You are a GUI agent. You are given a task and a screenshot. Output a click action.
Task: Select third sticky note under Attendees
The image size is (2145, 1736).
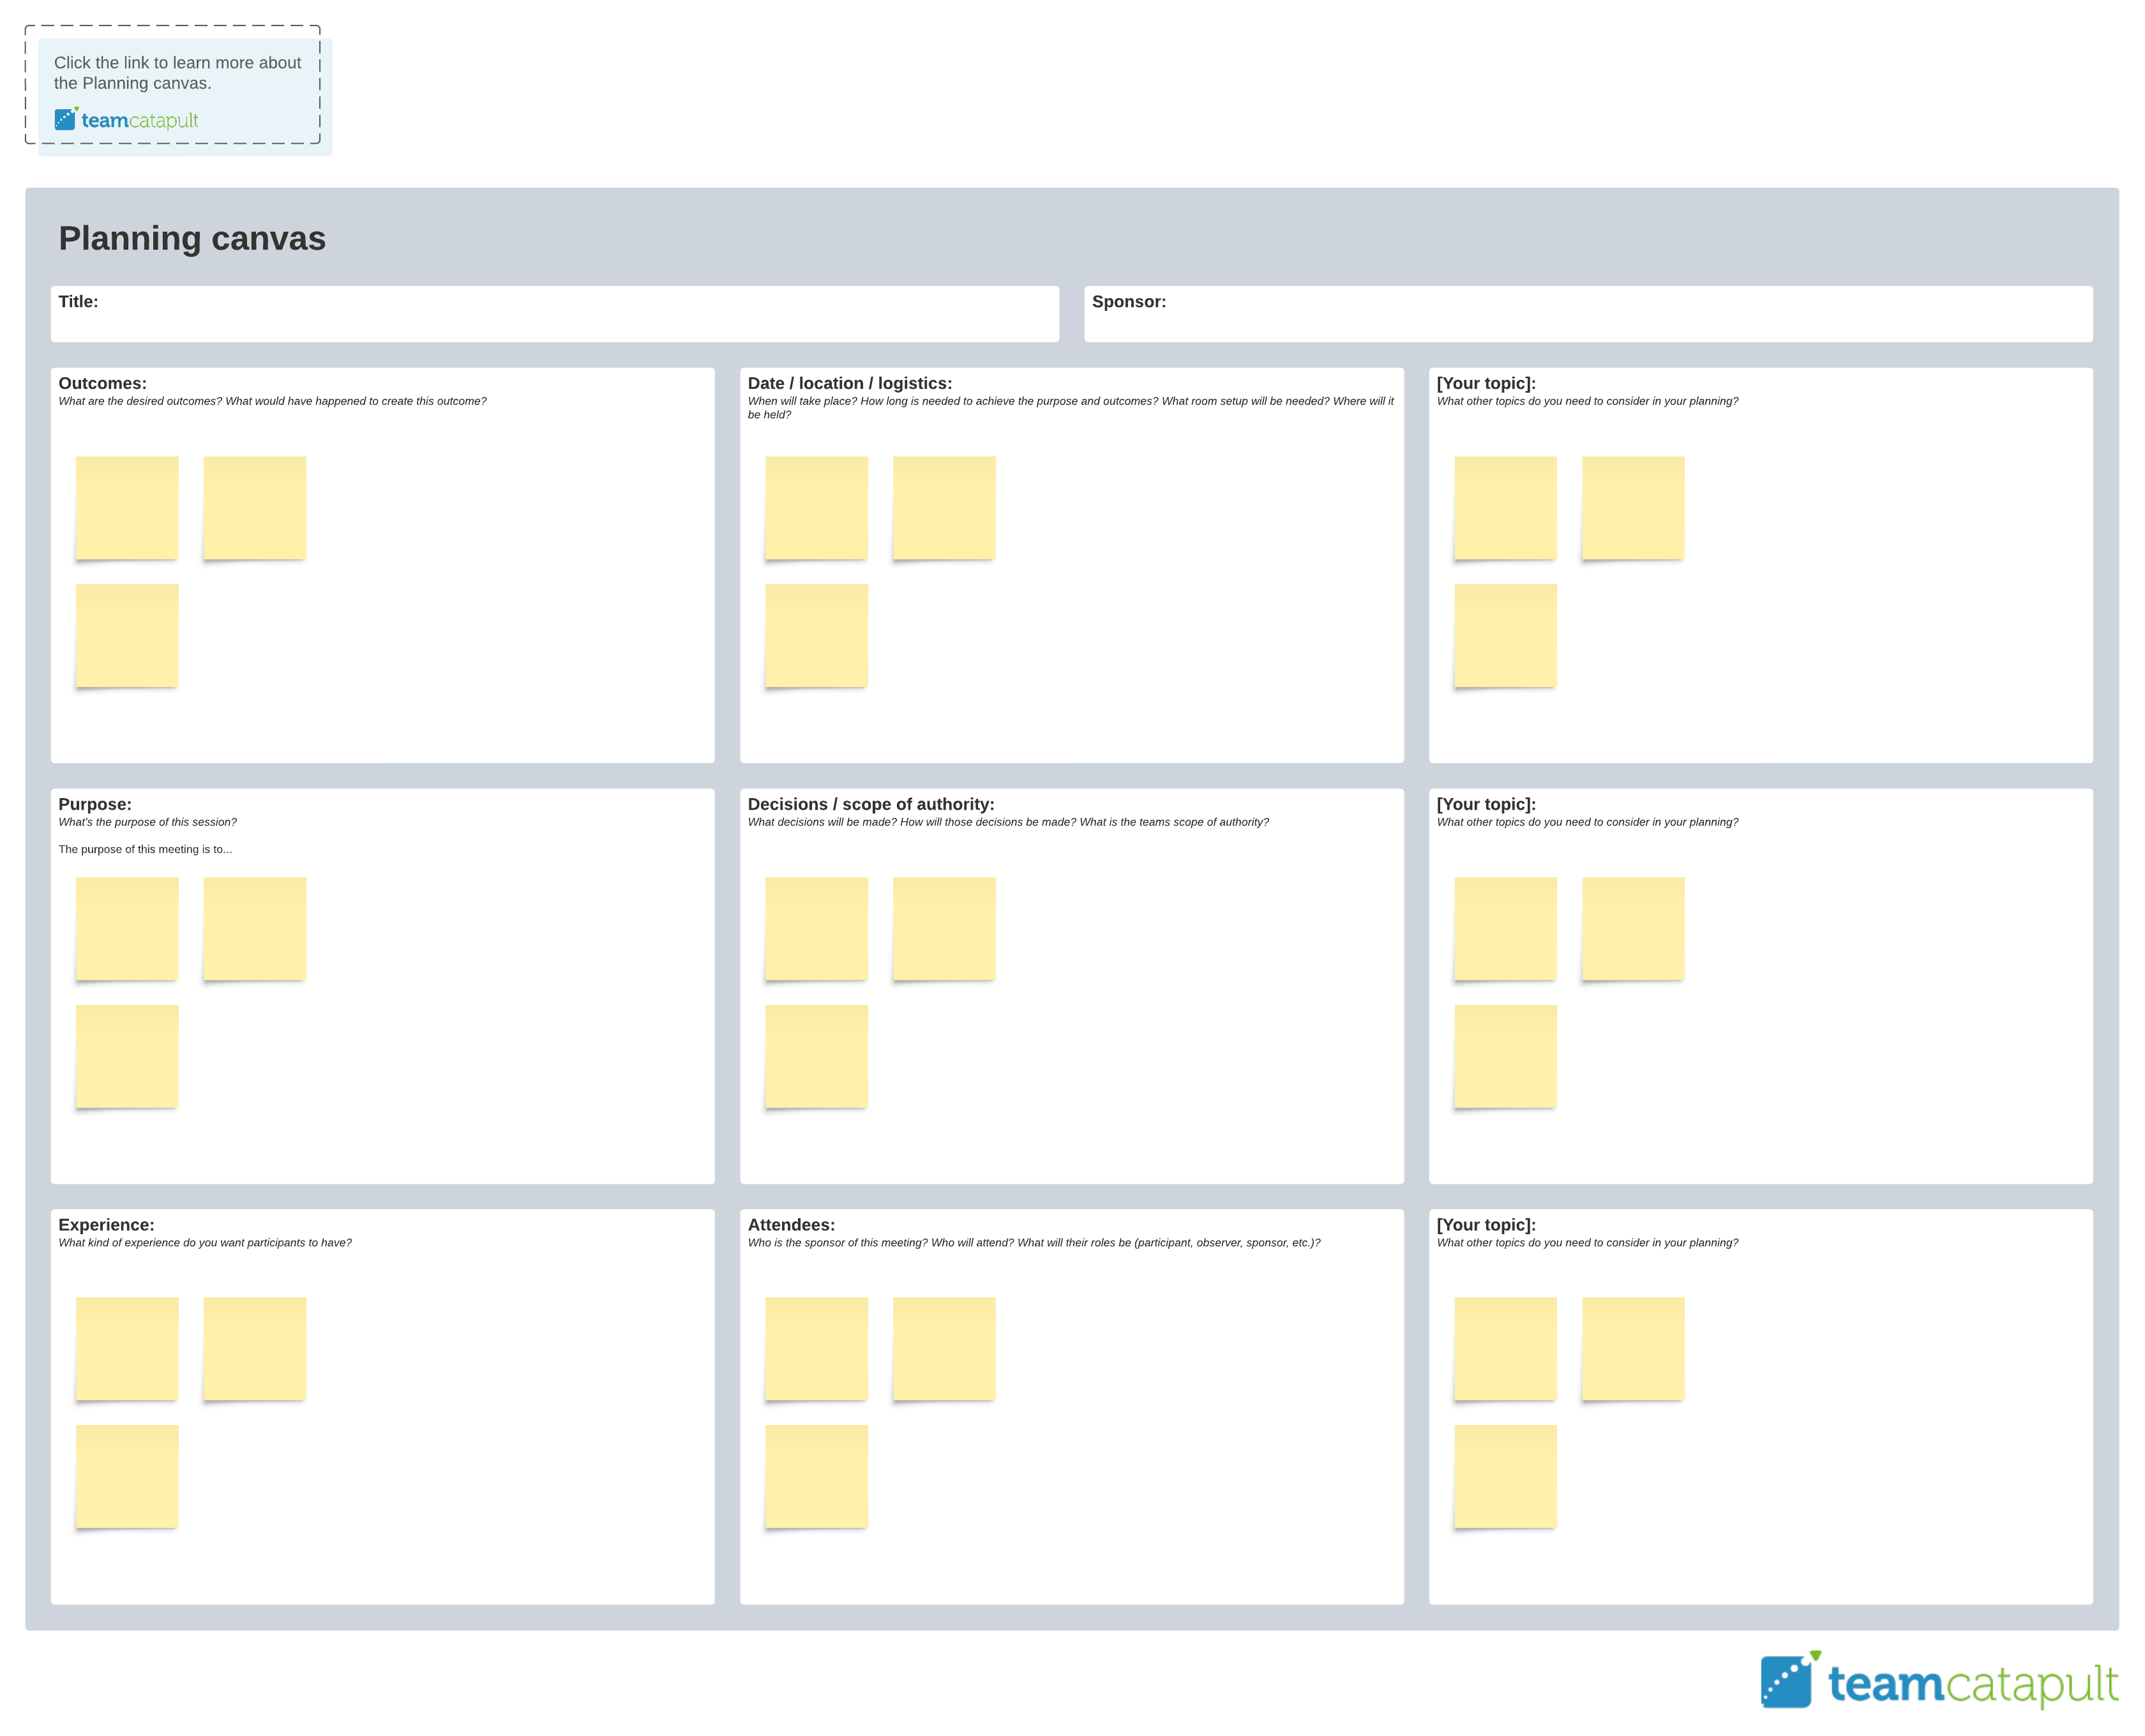click(x=816, y=1477)
